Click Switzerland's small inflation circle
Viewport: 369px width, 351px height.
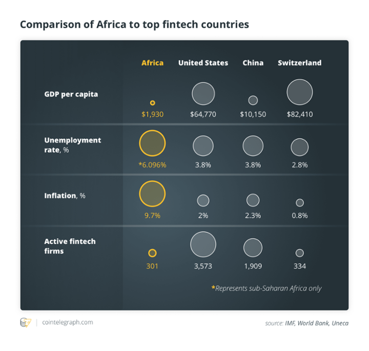[300, 203]
